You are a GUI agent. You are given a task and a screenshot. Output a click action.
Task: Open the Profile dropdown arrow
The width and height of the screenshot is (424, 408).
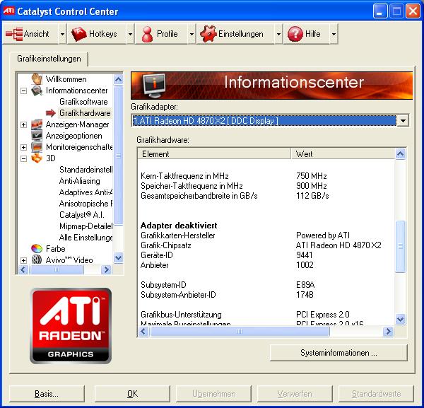coord(192,34)
